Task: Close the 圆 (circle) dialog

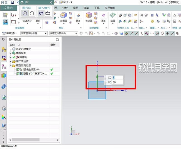Action: coord(51,2)
